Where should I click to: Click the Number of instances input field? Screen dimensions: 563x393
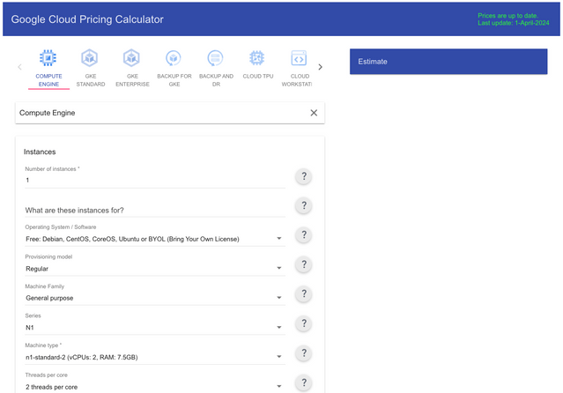[x=152, y=180]
